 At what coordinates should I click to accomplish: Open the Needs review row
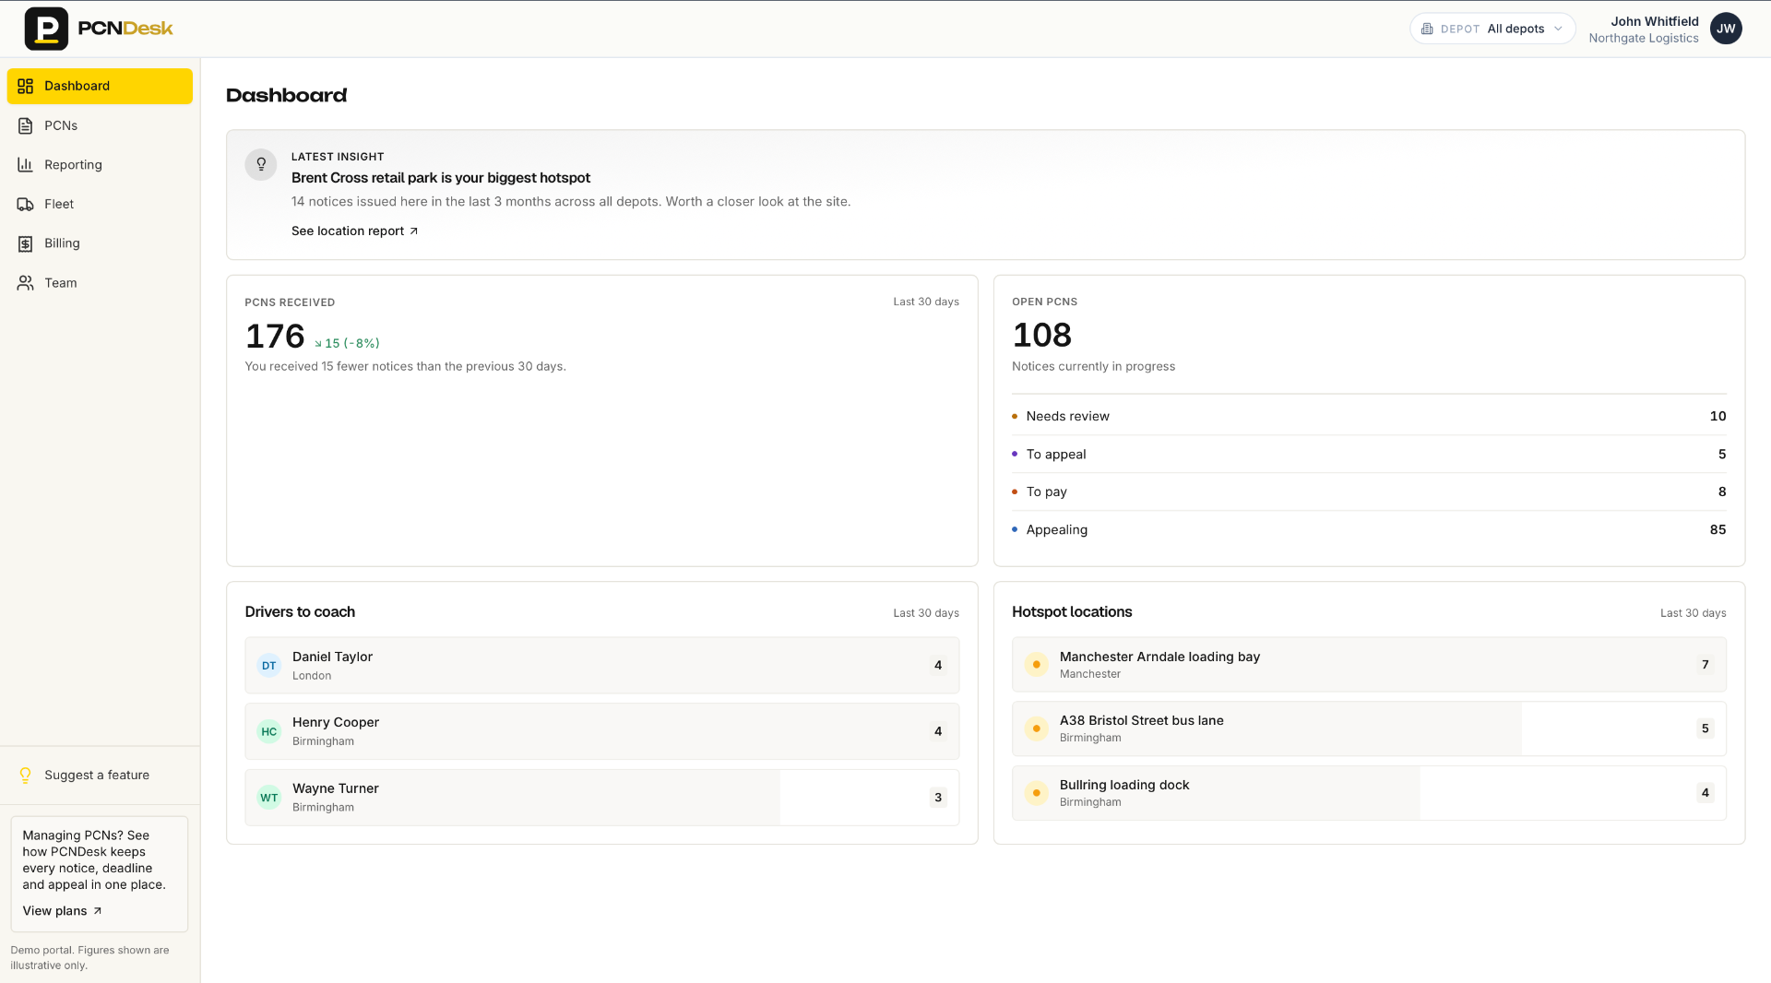click(x=1369, y=416)
